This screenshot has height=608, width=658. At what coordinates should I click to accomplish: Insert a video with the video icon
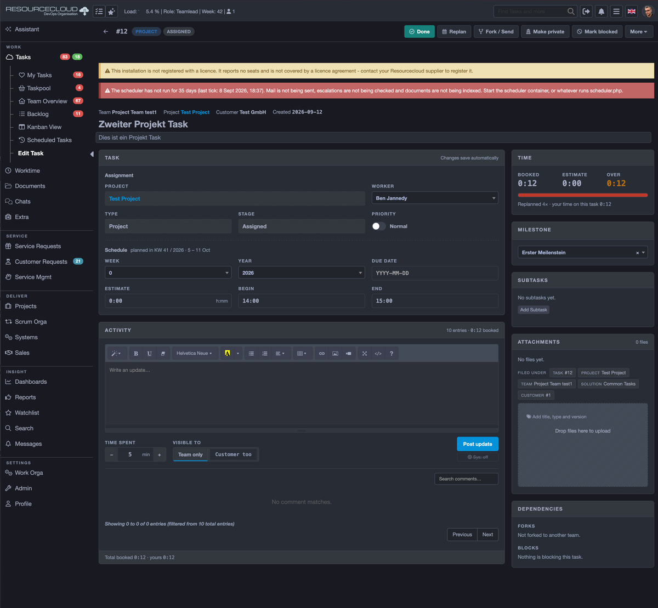tap(348, 354)
